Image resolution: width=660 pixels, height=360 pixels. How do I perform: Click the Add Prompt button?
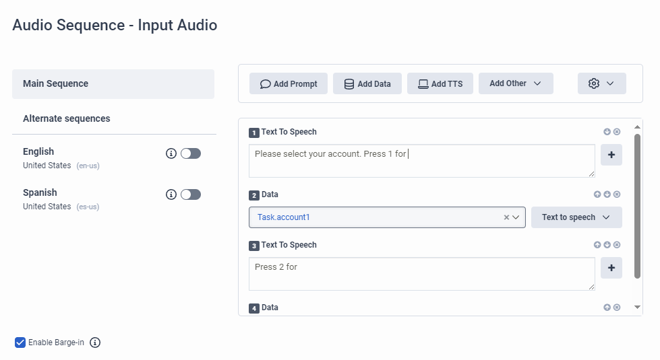tap(289, 83)
